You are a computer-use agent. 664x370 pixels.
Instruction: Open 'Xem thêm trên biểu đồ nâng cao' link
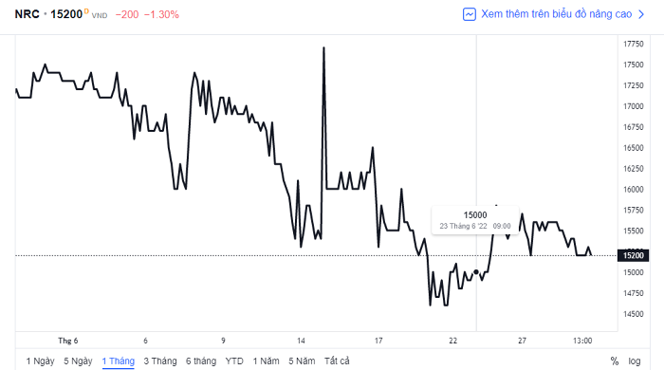click(x=556, y=14)
